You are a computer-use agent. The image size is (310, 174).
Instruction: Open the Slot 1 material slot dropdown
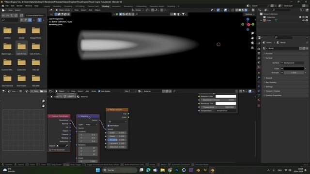tap(130, 91)
